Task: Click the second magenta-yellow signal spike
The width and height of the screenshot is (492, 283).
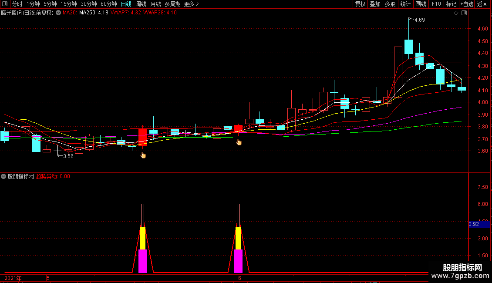Action: pos(238,239)
